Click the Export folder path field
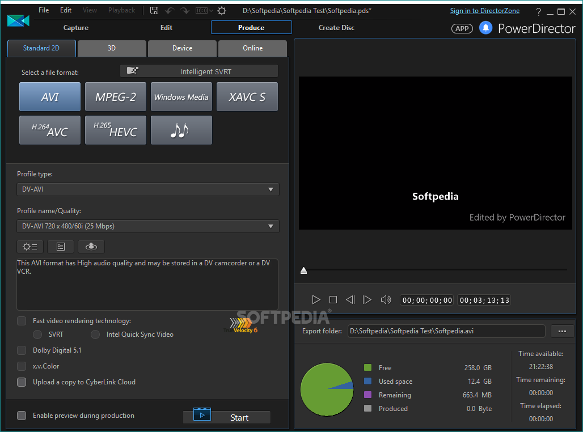The image size is (583, 432). (x=446, y=331)
